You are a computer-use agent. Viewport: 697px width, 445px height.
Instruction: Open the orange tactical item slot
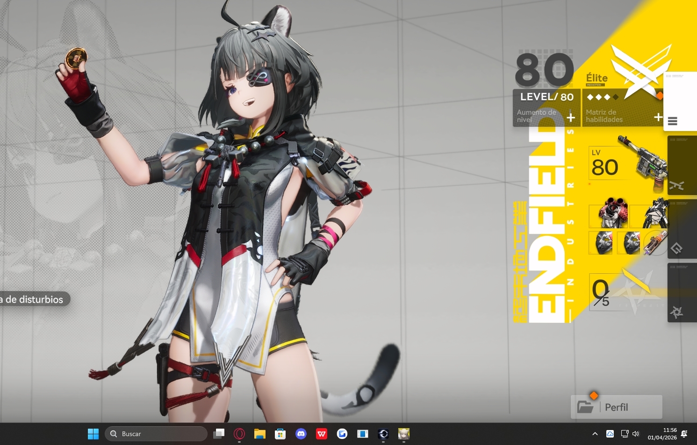[x=656, y=243]
